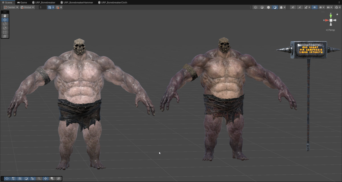Select the Move tool

click(x=5, y=20)
